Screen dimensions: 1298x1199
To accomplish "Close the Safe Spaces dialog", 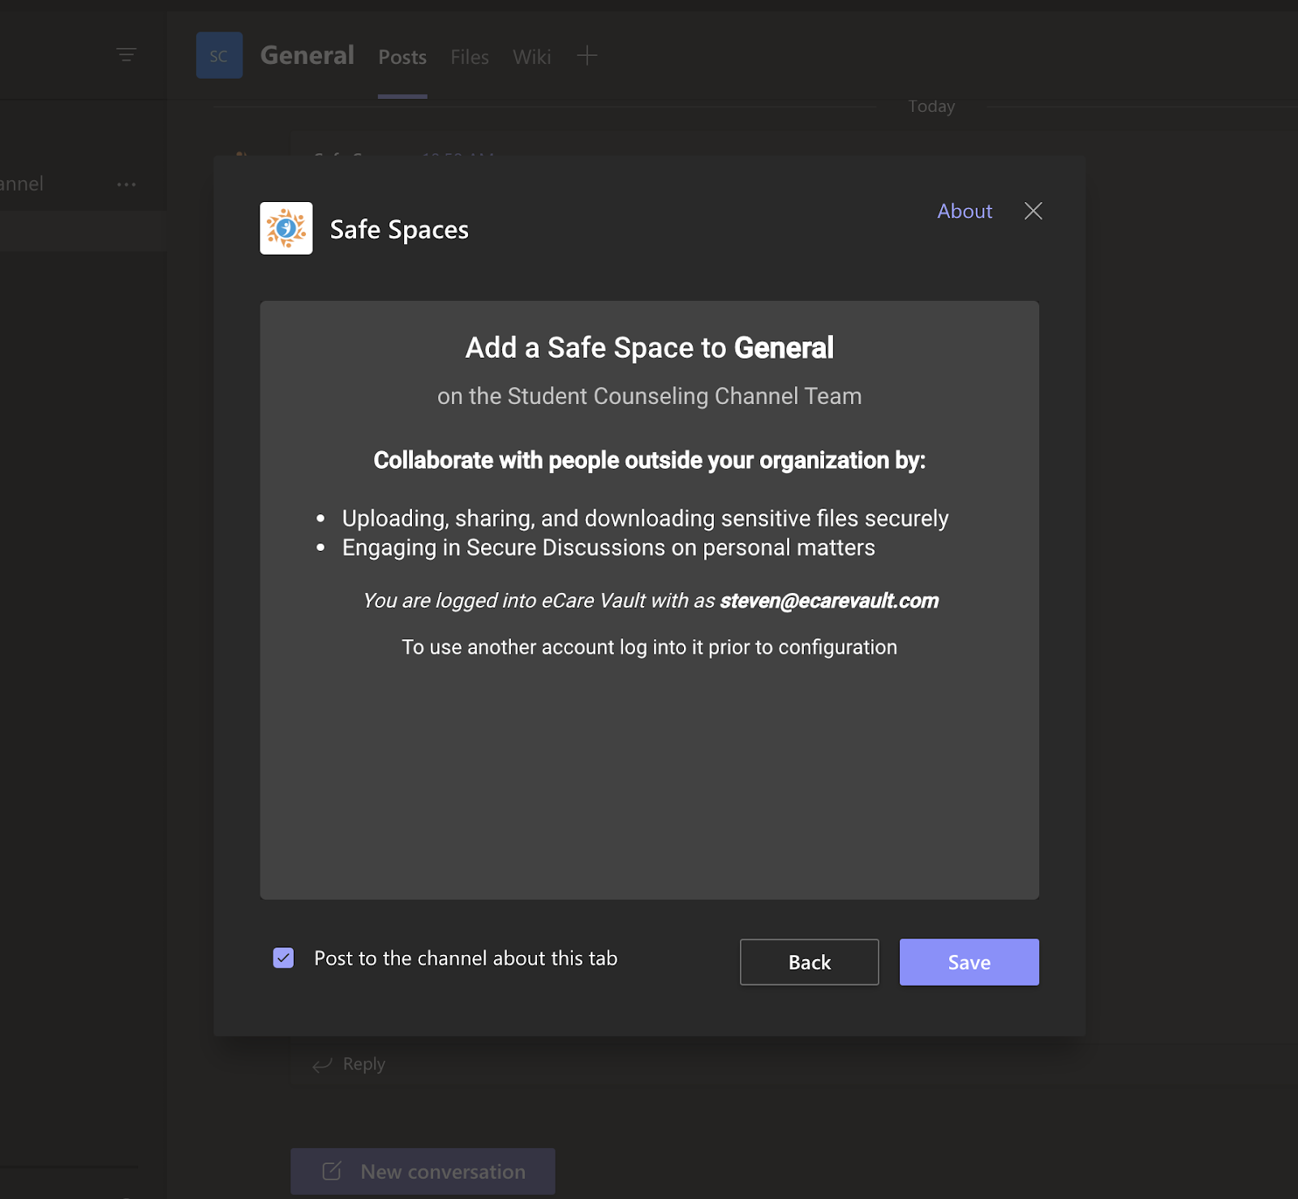I will pos(1033,211).
